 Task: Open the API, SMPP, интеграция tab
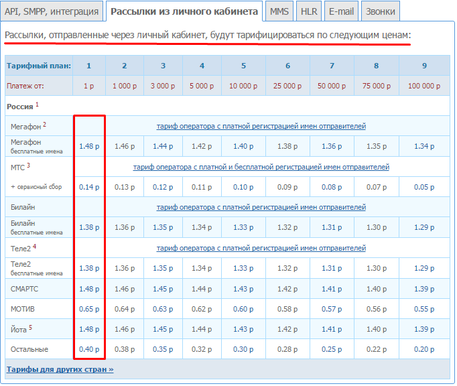[52, 11]
